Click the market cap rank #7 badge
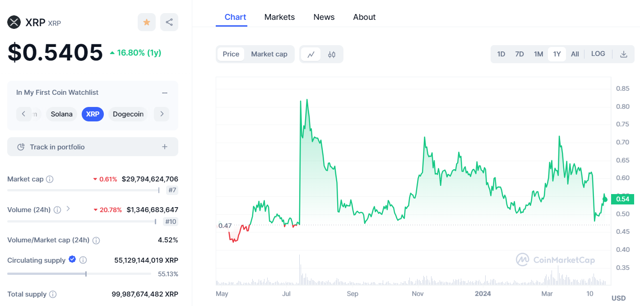The width and height of the screenshot is (640, 306). tap(172, 190)
